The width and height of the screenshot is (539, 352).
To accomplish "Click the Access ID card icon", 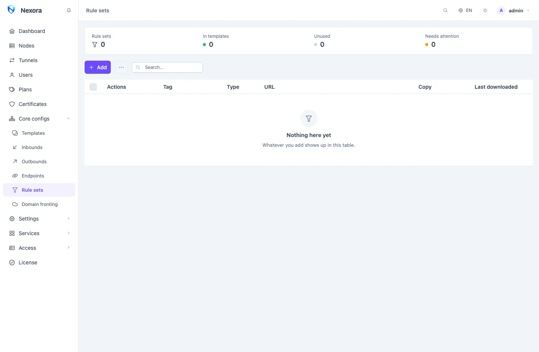I will click(12, 248).
